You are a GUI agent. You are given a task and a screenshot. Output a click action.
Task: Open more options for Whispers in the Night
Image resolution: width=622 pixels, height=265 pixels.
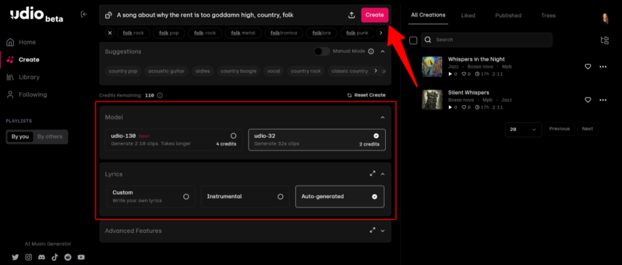click(603, 67)
